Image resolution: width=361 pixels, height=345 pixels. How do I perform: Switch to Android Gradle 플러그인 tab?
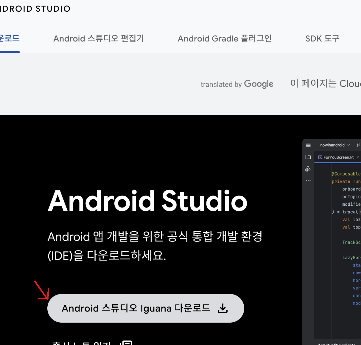tap(225, 38)
